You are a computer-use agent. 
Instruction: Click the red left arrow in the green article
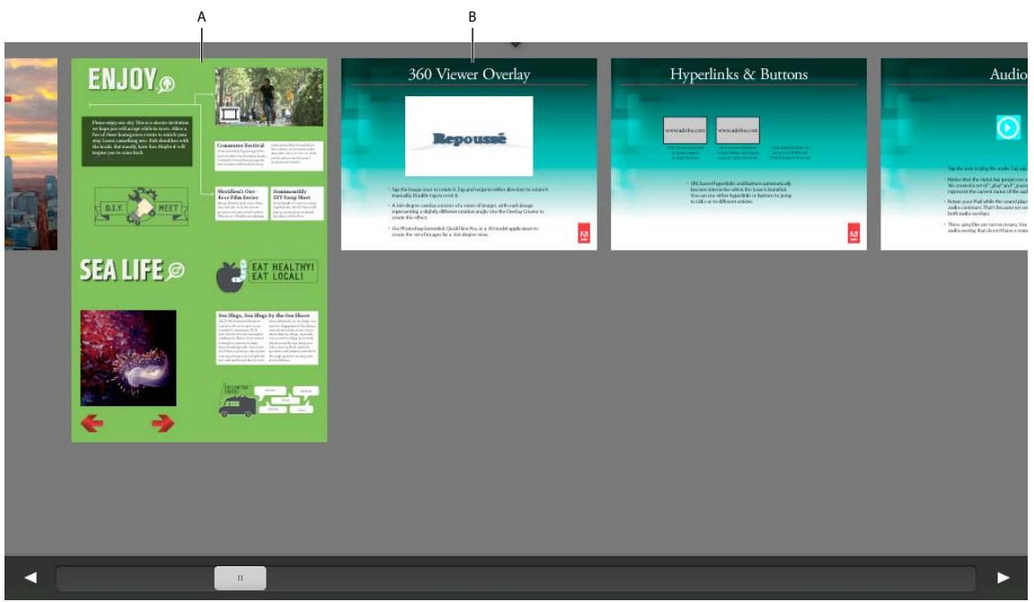coord(93,422)
